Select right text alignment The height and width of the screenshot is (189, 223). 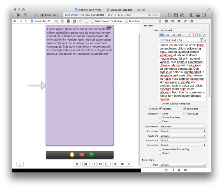(x=174, y=35)
